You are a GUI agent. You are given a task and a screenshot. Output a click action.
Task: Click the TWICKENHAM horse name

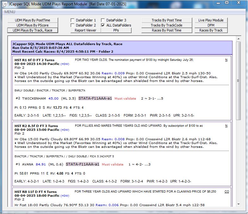pyautogui.click(x=34, y=98)
